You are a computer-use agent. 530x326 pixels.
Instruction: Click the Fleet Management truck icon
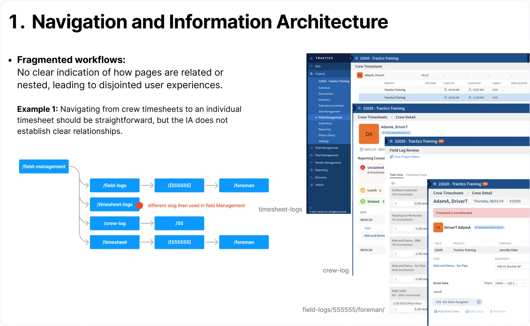pyautogui.click(x=311, y=155)
